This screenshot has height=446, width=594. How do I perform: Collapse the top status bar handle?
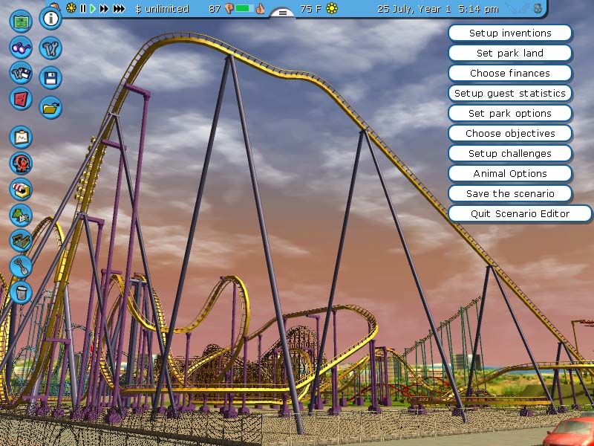282,13
